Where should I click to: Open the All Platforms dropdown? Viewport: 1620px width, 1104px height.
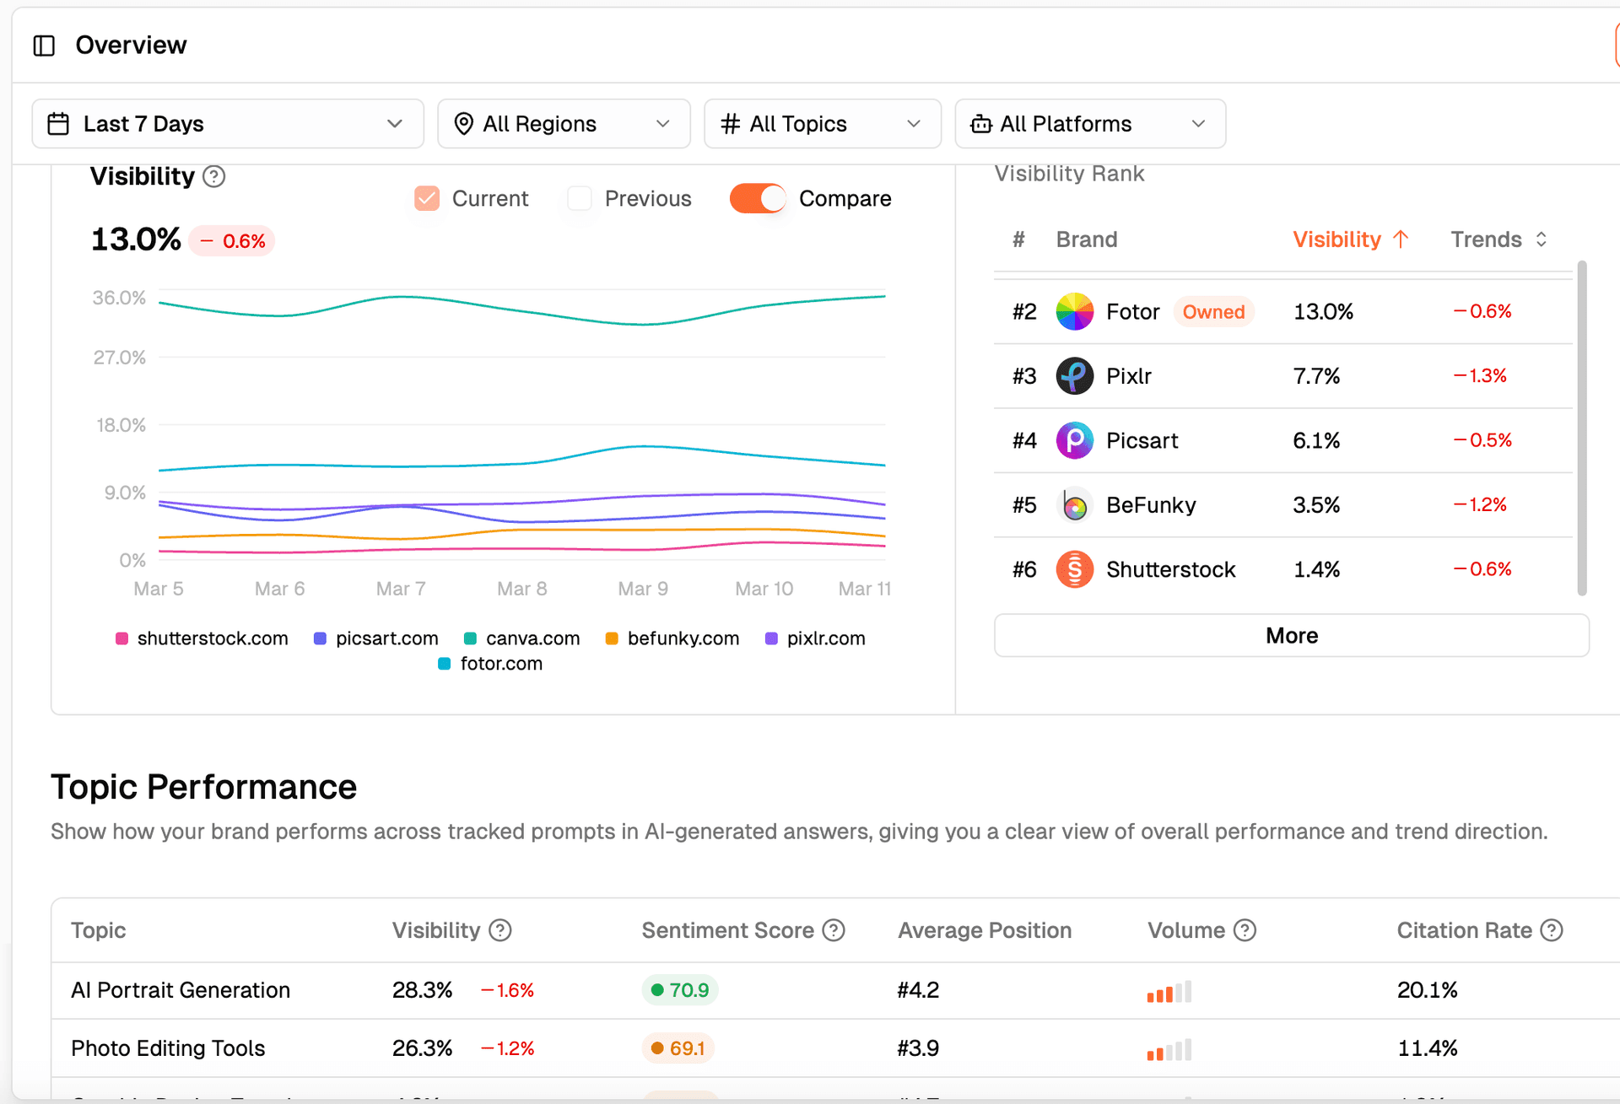coord(1090,124)
